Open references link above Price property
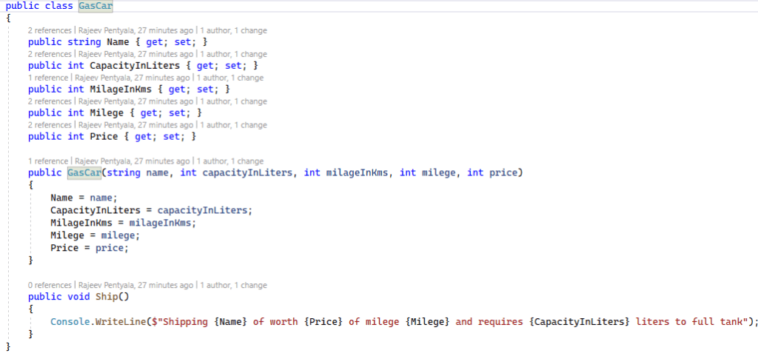 coord(50,125)
